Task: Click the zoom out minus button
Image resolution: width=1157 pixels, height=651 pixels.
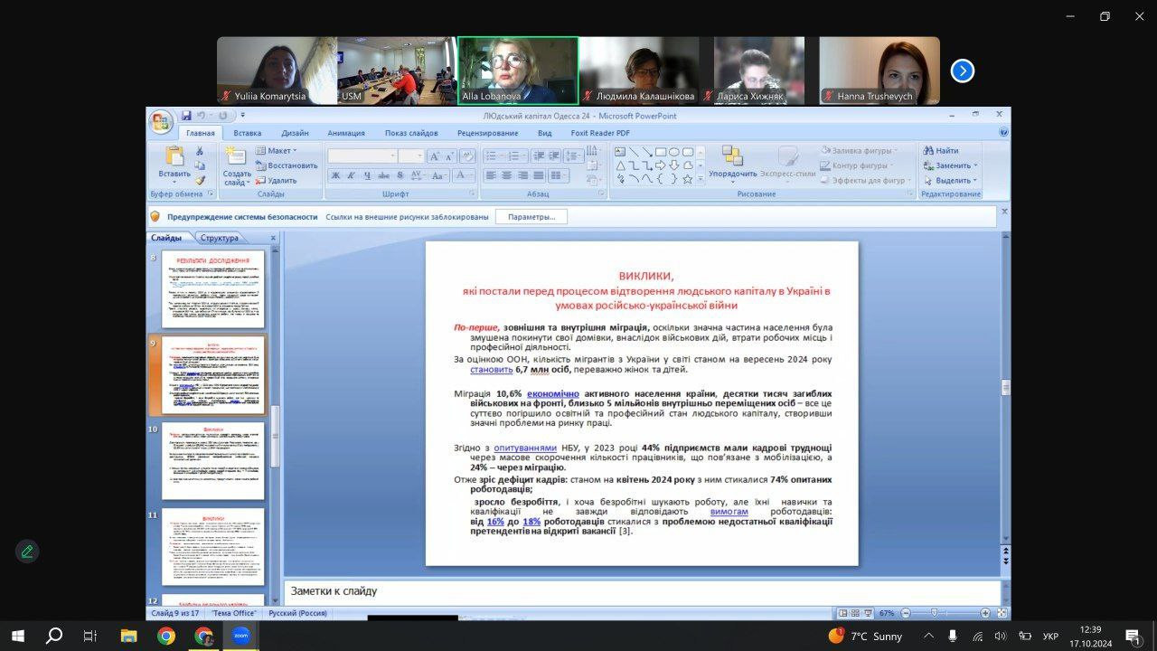Action: pos(906,613)
